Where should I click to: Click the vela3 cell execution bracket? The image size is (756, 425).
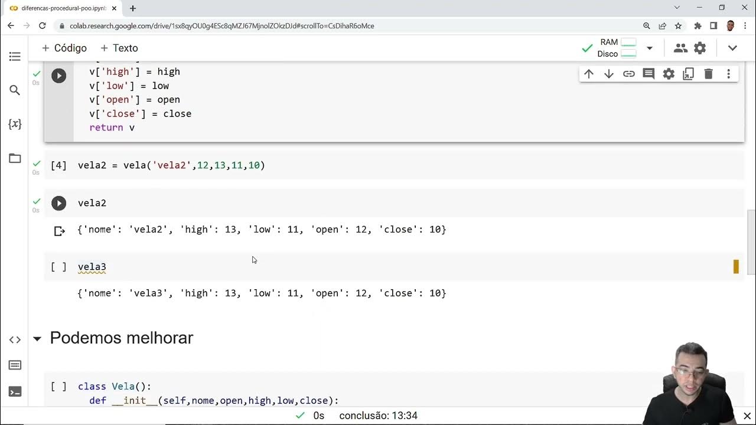[x=58, y=267]
